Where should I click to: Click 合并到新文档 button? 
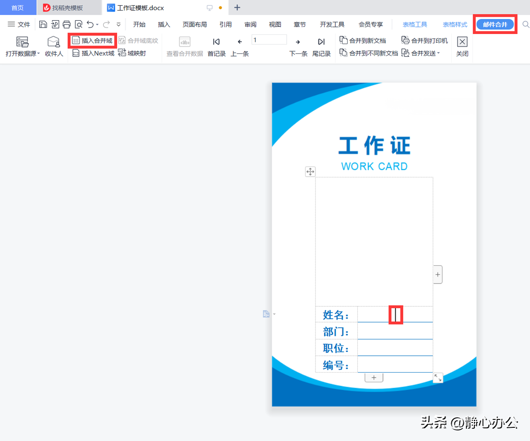point(363,41)
